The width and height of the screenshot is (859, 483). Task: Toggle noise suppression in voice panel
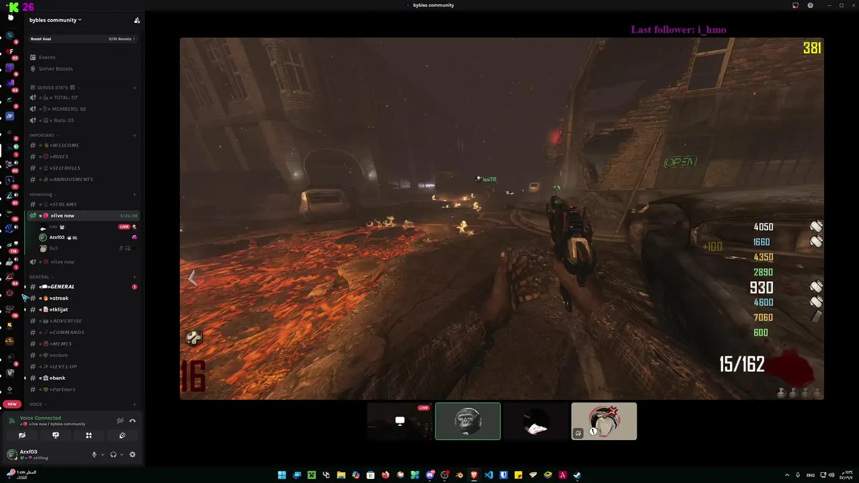[120, 421]
